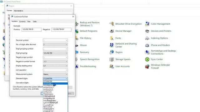Viewport: 200px width, 112px height.
Task: Open the Administrative tab in Region window
Action: click(x=18, y=11)
